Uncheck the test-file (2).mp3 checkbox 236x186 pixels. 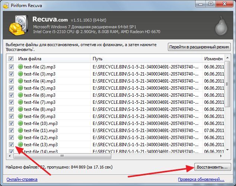[11, 67]
